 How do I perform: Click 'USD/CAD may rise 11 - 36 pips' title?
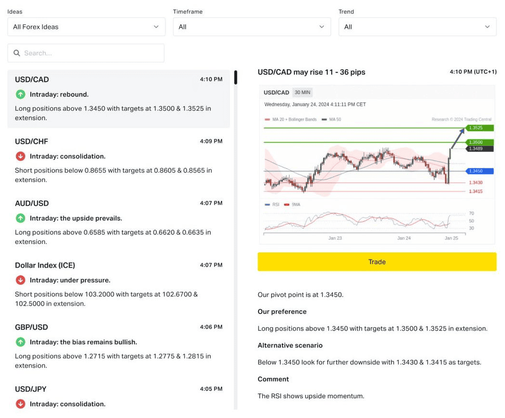[311, 72]
